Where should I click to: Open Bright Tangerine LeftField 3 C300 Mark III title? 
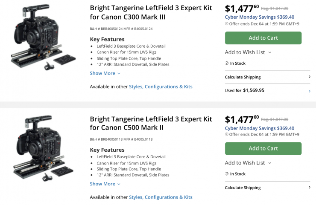[151, 12]
